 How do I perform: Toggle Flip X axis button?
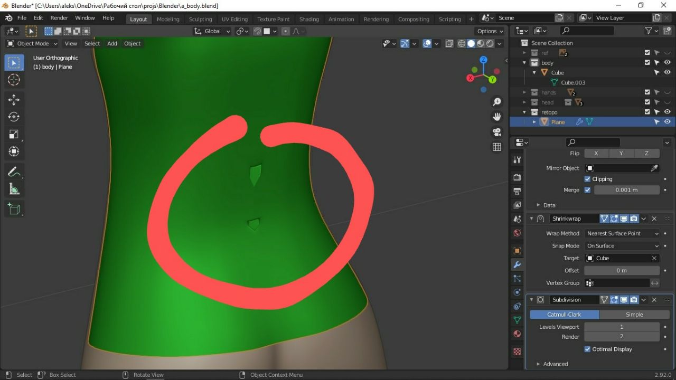tap(596, 153)
